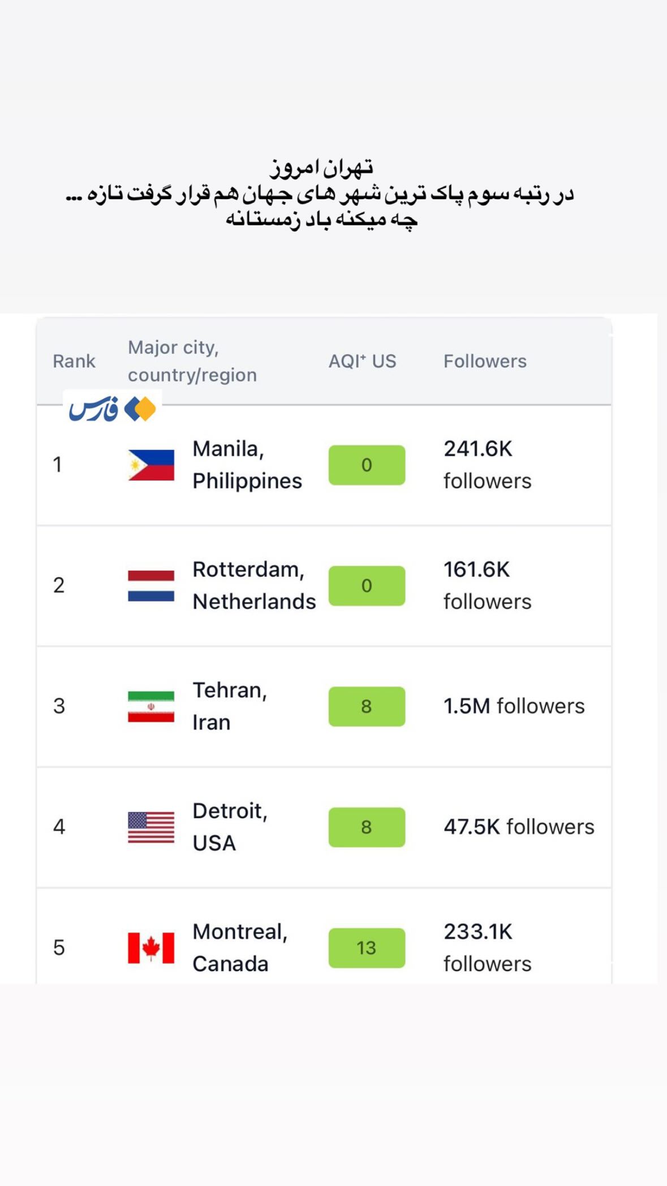Click the Netherlands flag icon
The width and height of the screenshot is (667, 1186).
click(x=151, y=586)
